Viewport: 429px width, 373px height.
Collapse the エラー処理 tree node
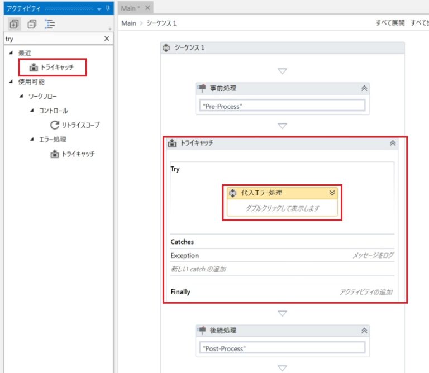(x=32, y=140)
